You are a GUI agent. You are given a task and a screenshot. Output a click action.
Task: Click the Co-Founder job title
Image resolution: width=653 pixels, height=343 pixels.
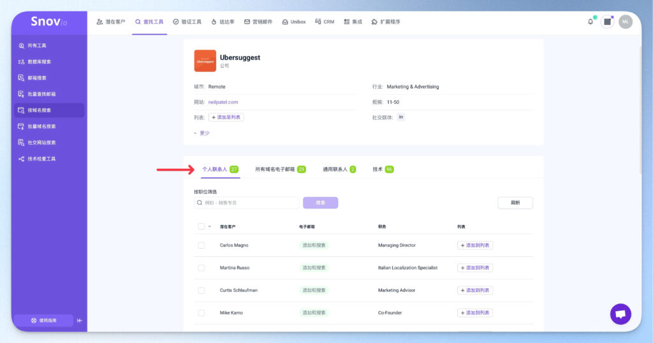[390, 312]
